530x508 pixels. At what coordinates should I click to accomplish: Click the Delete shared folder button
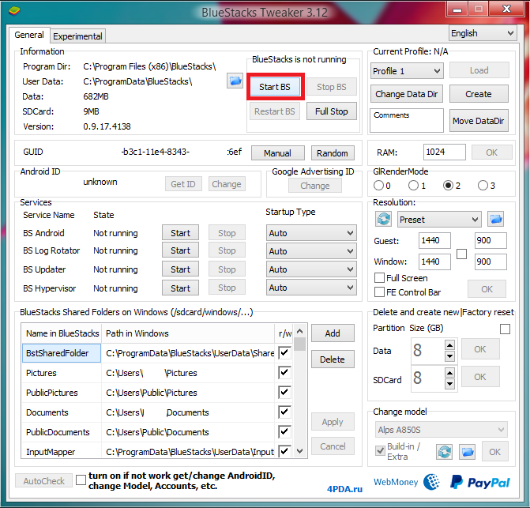[333, 359]
